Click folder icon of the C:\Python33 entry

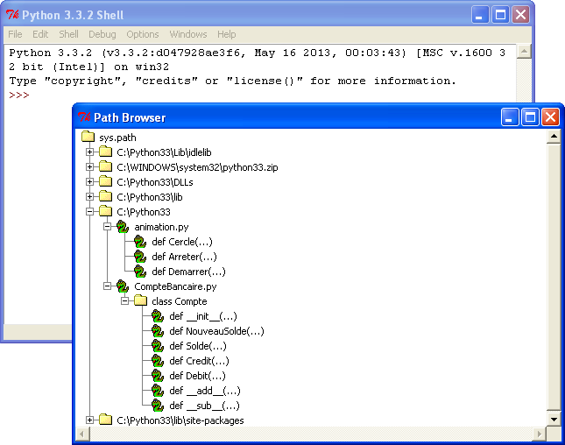(106, 211)
